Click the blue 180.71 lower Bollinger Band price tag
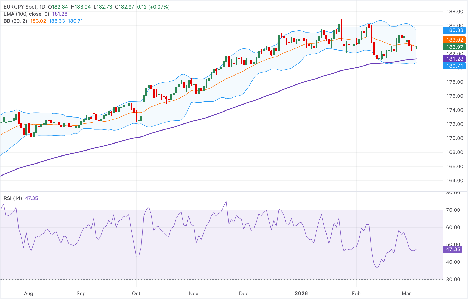This screenshot has height=299, width=468. [454, 66]
